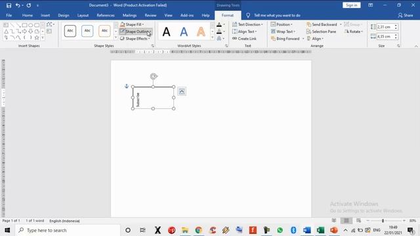Open the Chrome icon in the taskbar

(198, 230)
